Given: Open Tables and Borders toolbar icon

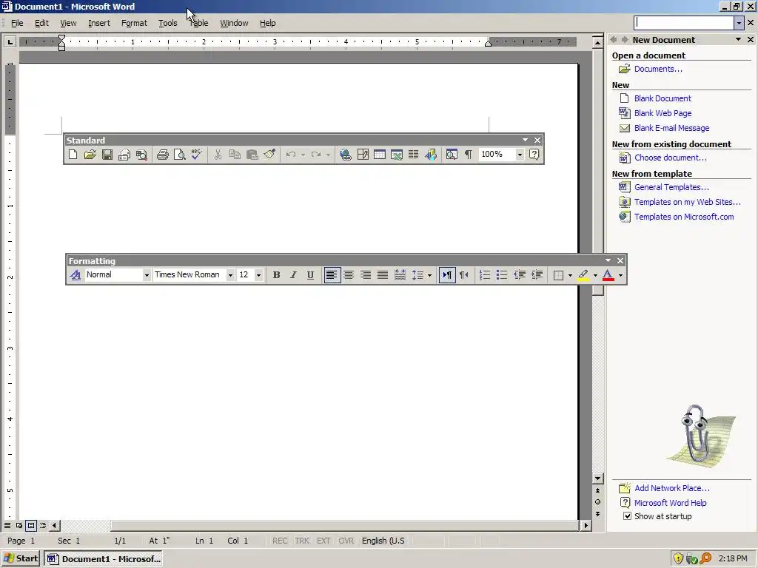Looking at the screenshot, I should pos(363,155).
